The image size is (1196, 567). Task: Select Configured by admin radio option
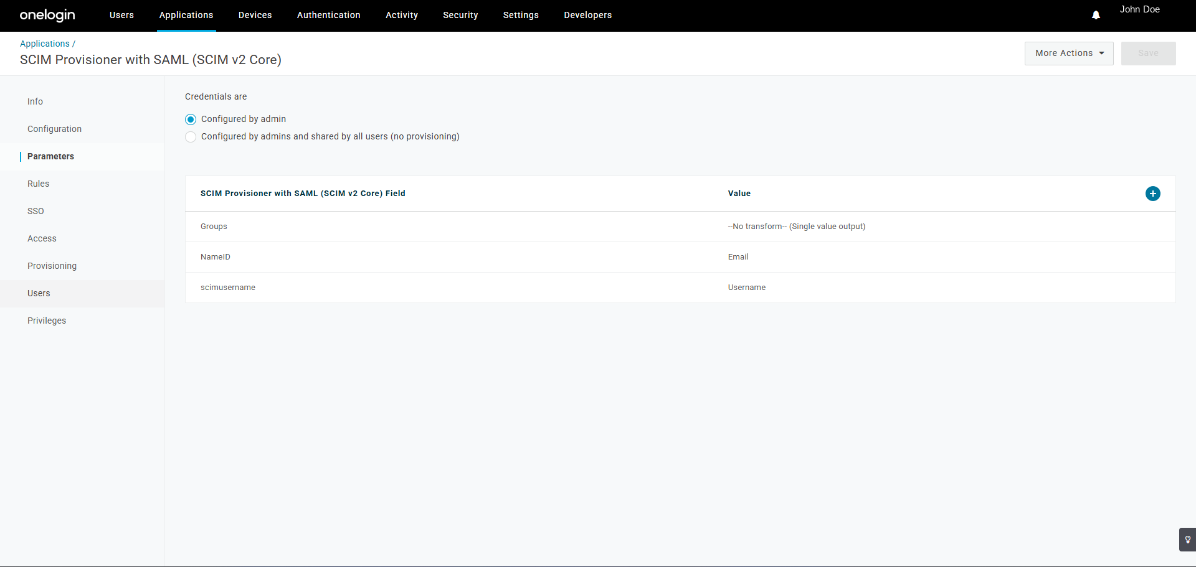click(x=191, y=119)
